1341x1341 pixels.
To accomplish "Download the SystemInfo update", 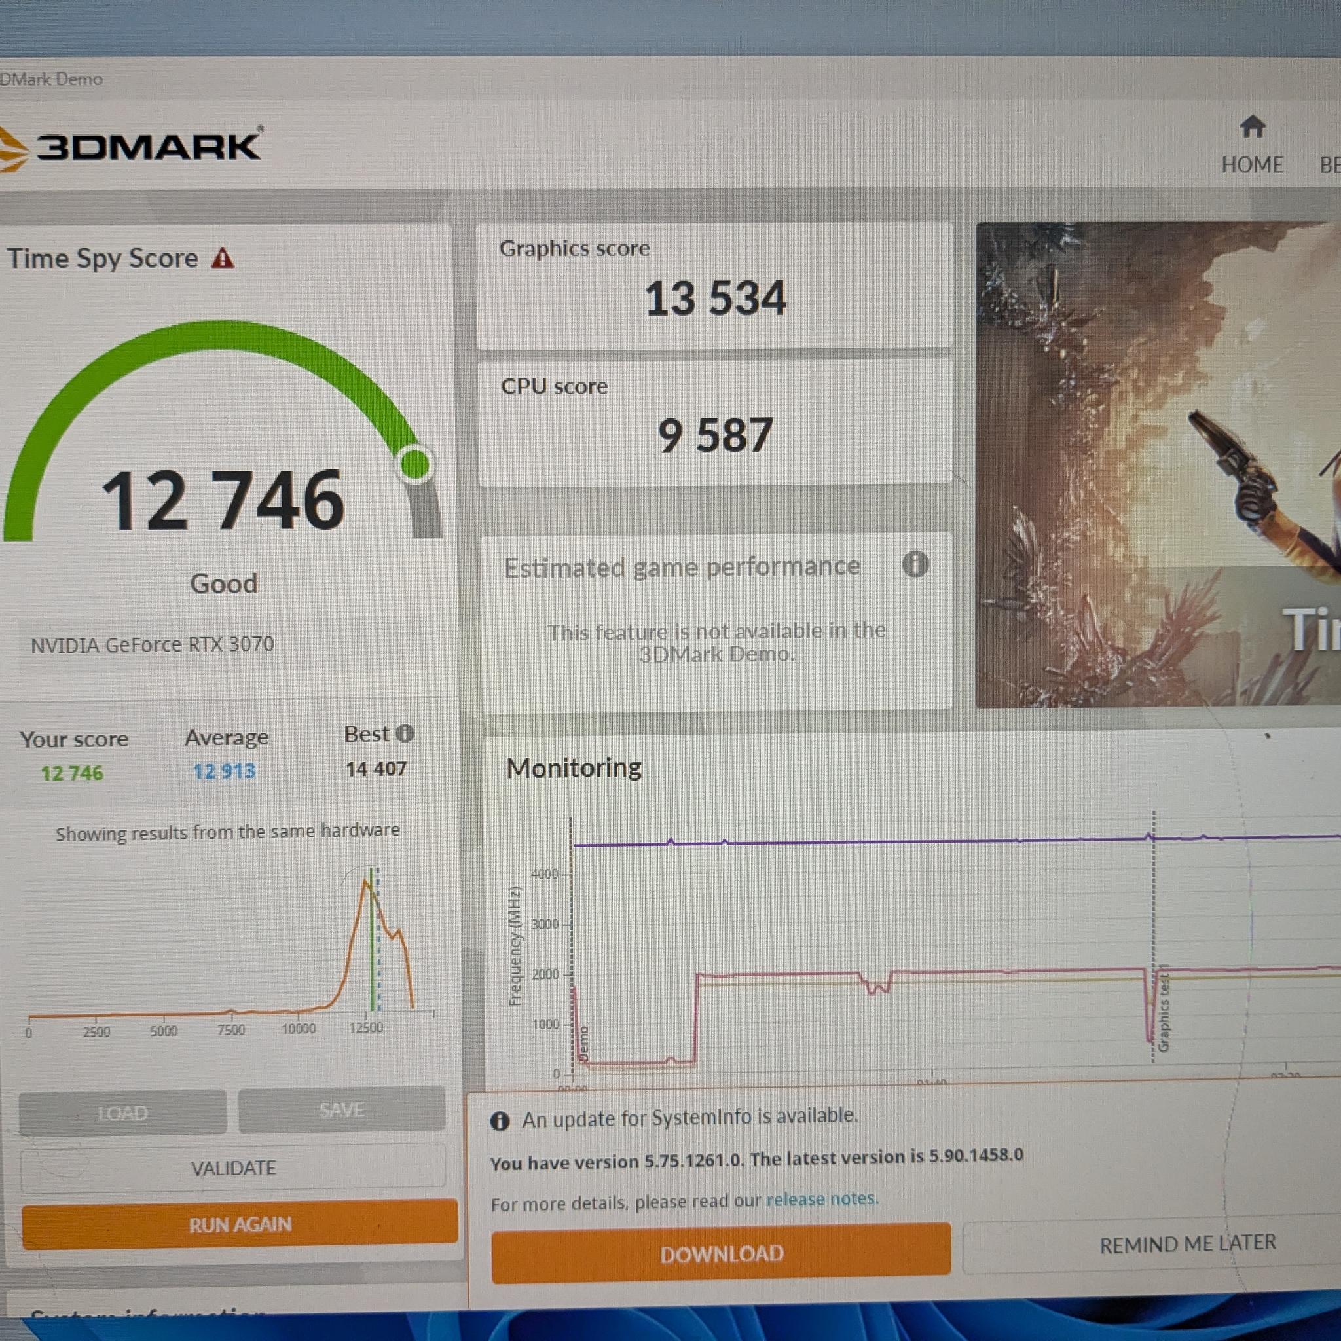I will pyautogui.click(x=721, y=1253).
